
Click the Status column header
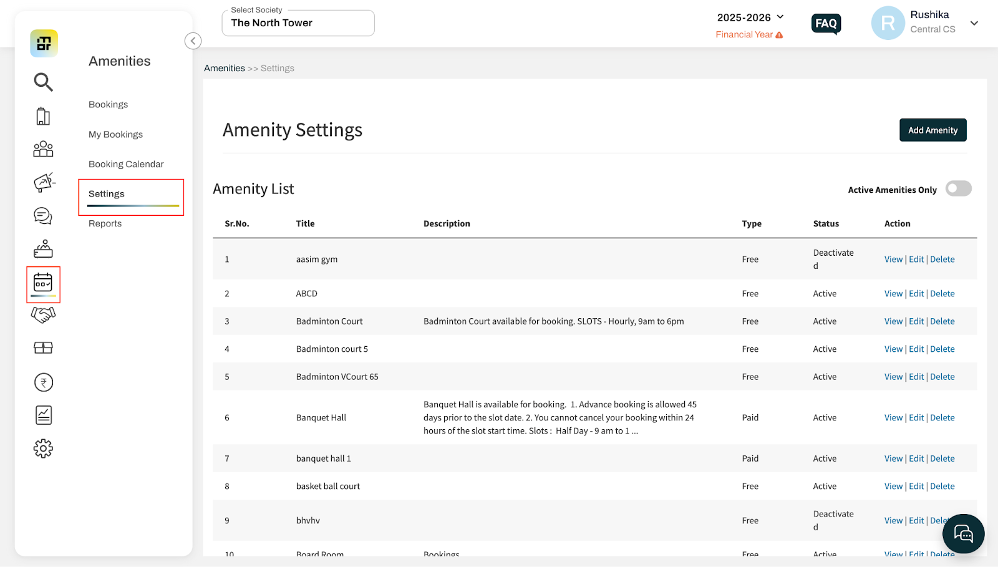pyautogui.click(x=826, y=223)
